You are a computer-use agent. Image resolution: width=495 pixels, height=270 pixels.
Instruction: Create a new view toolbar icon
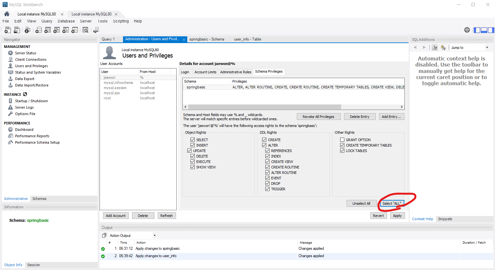coord(57,30)
